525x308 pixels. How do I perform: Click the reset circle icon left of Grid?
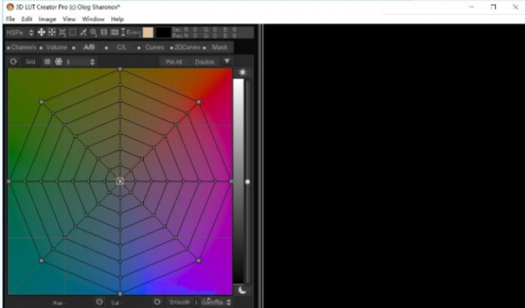point(13,62)
